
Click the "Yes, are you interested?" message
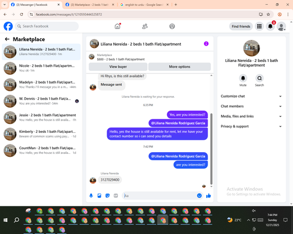(x=188, y=115)
